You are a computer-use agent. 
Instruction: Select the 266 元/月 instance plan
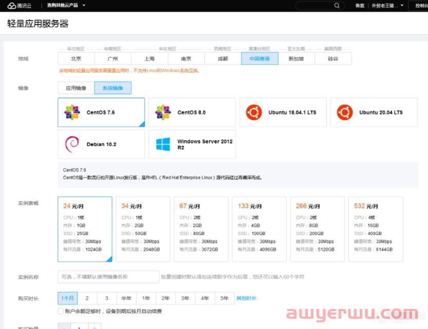click(318, 229)
